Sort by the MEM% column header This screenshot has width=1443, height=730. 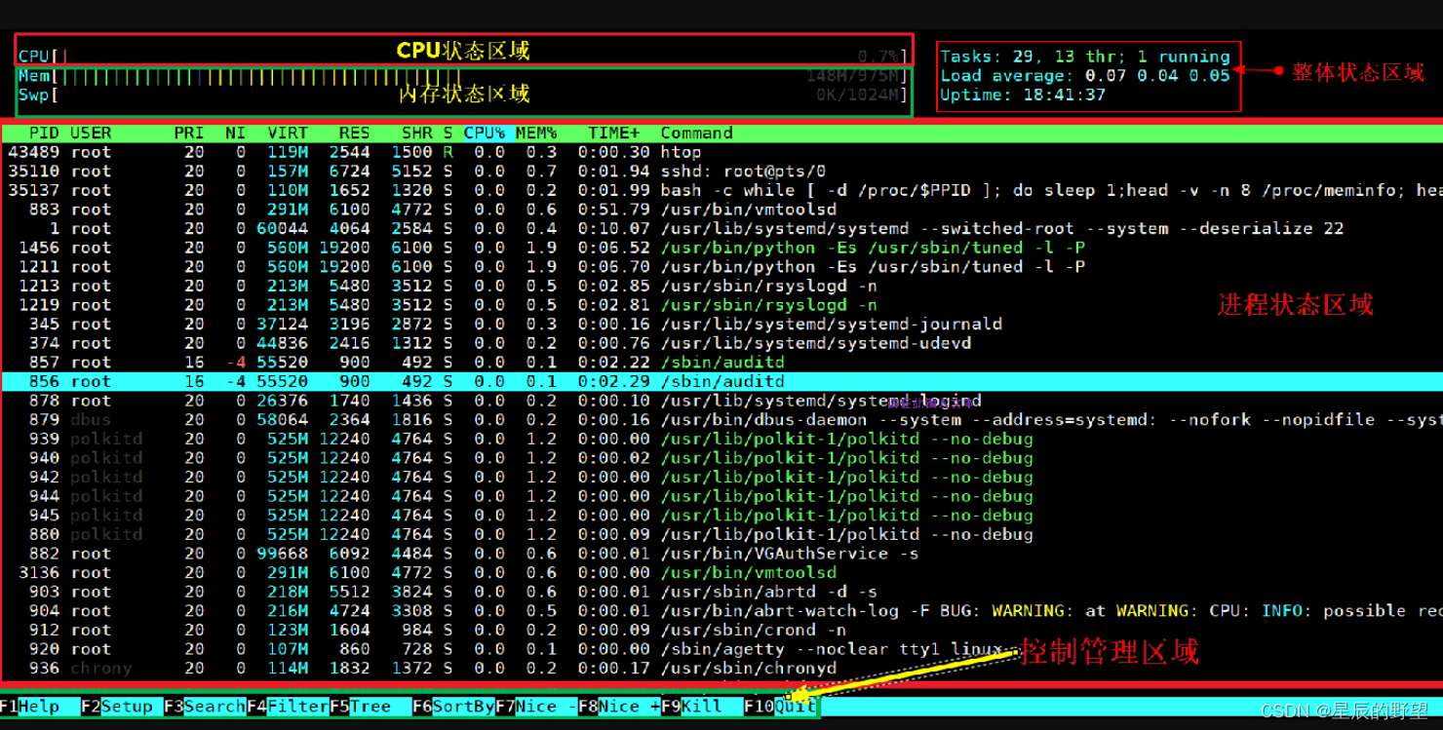click(536, 134)
